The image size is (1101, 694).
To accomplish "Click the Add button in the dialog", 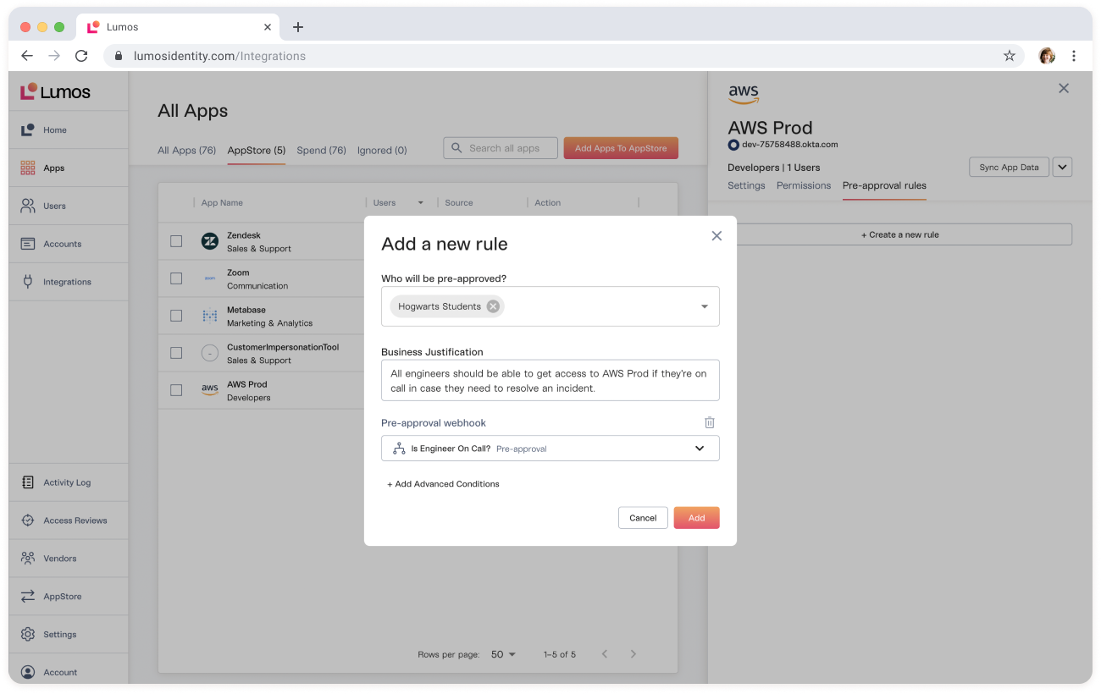I will pyautogui.click(x=696, y=518).
